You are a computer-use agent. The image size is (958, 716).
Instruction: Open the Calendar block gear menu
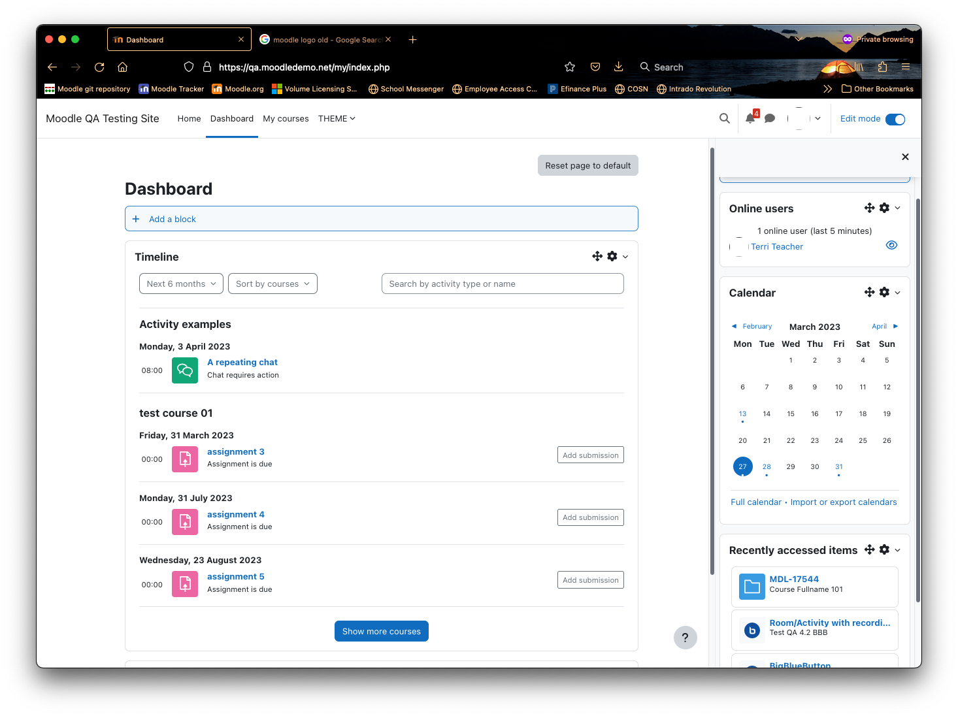click(884, 292)
